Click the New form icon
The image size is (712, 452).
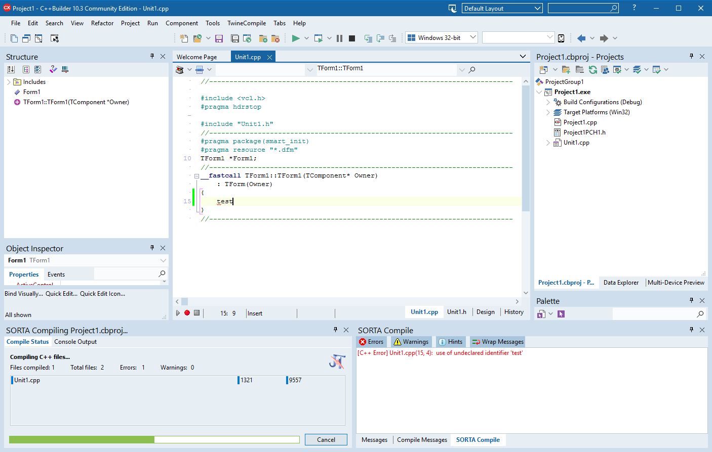click(x=55, y=38)
